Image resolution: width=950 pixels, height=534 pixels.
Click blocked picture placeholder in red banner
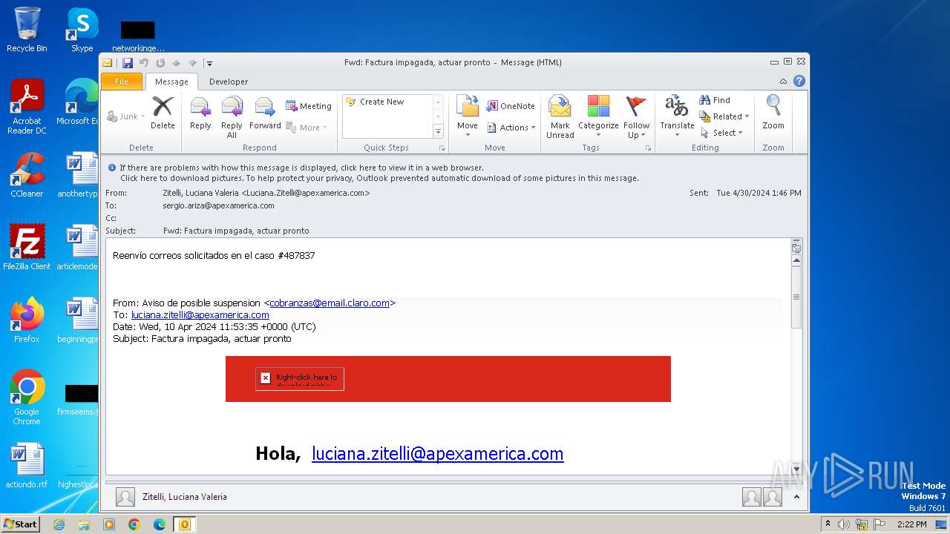299,378
